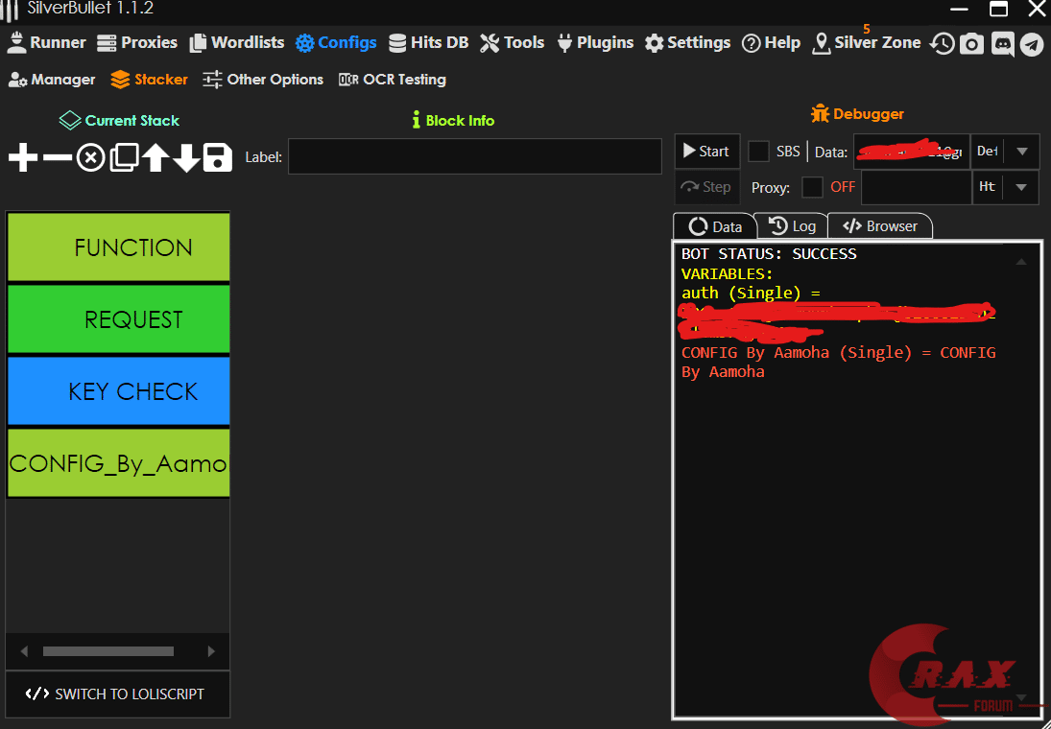Switch to the Stacker tab
Screen dimensions: 1051x729
pyautogui.click(x=149, y=80)
